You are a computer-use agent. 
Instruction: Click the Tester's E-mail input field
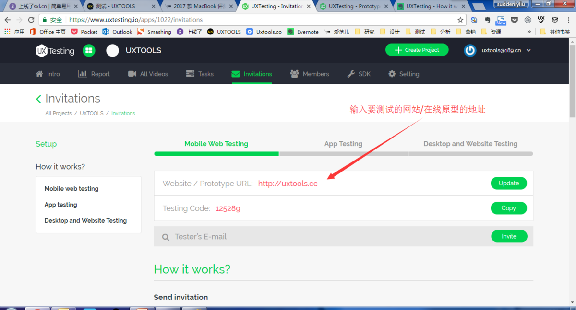[x=322, y=236]
